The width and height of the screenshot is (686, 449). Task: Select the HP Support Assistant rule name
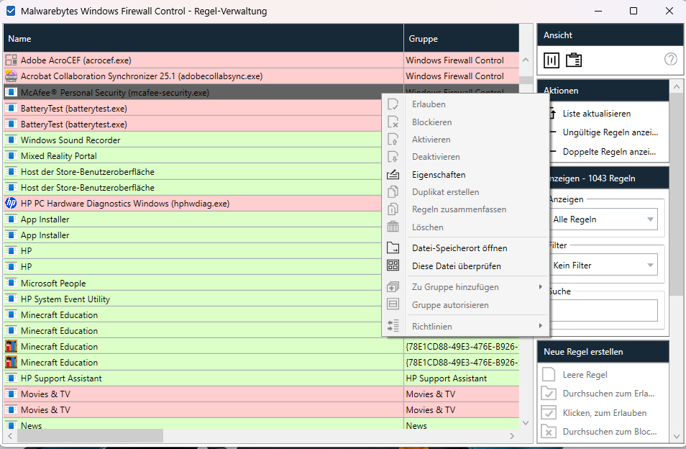61,378
